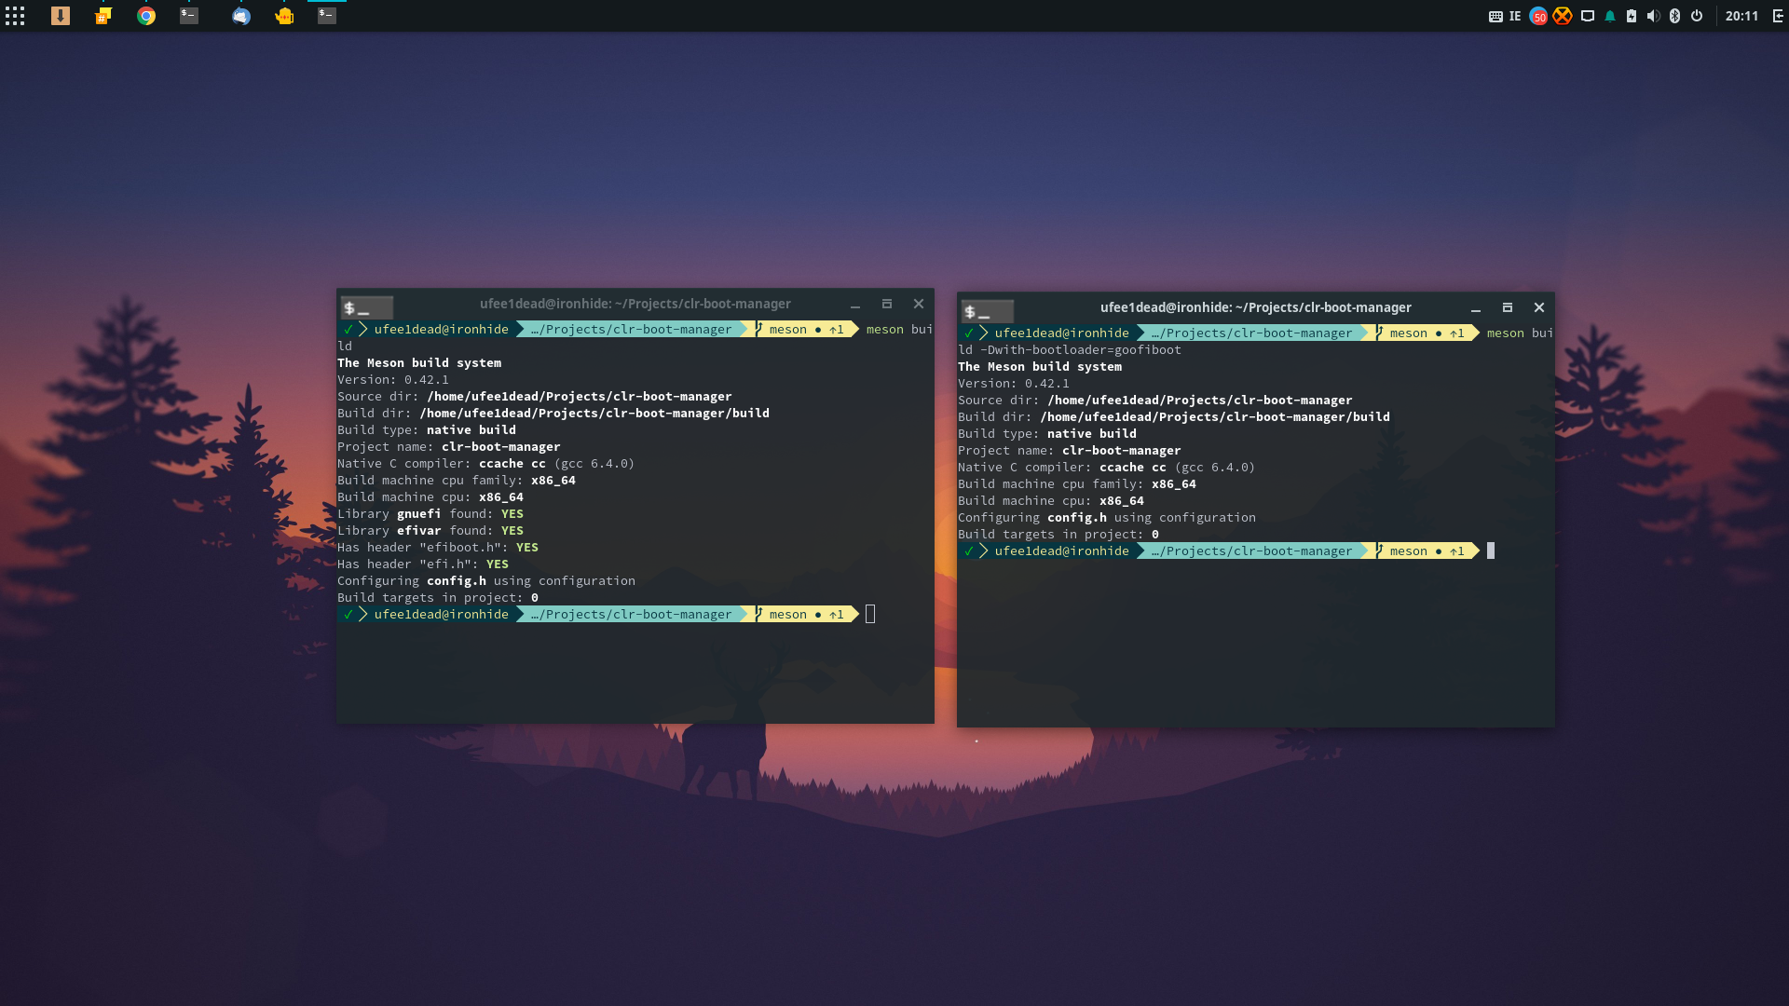1789x1006 pixels.
Task: Click the left terminal's empty prompt cursor
Action: pos(870,614)
